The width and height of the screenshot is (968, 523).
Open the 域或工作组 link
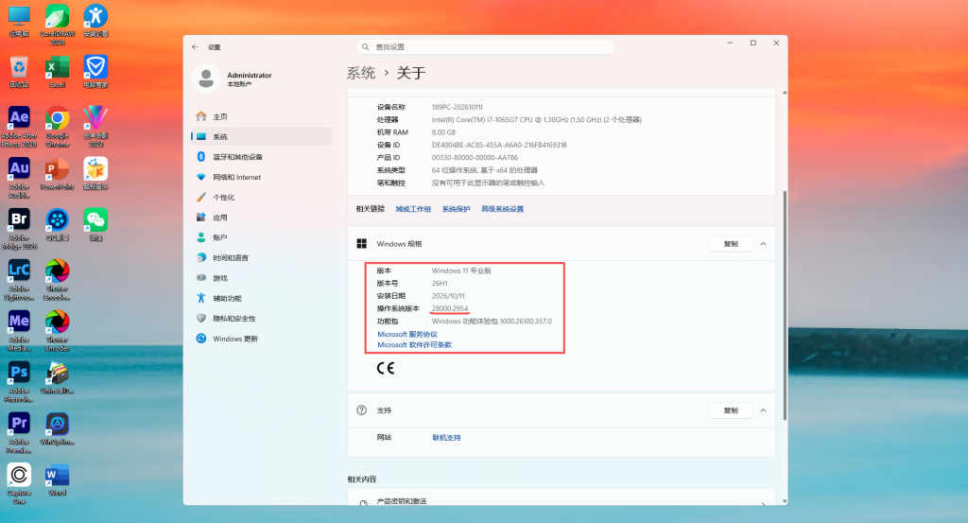pyautogui.click(x=413, y=209)
